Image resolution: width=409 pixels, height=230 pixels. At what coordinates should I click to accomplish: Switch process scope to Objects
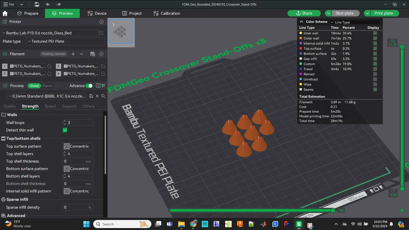(x=47, y=86)
